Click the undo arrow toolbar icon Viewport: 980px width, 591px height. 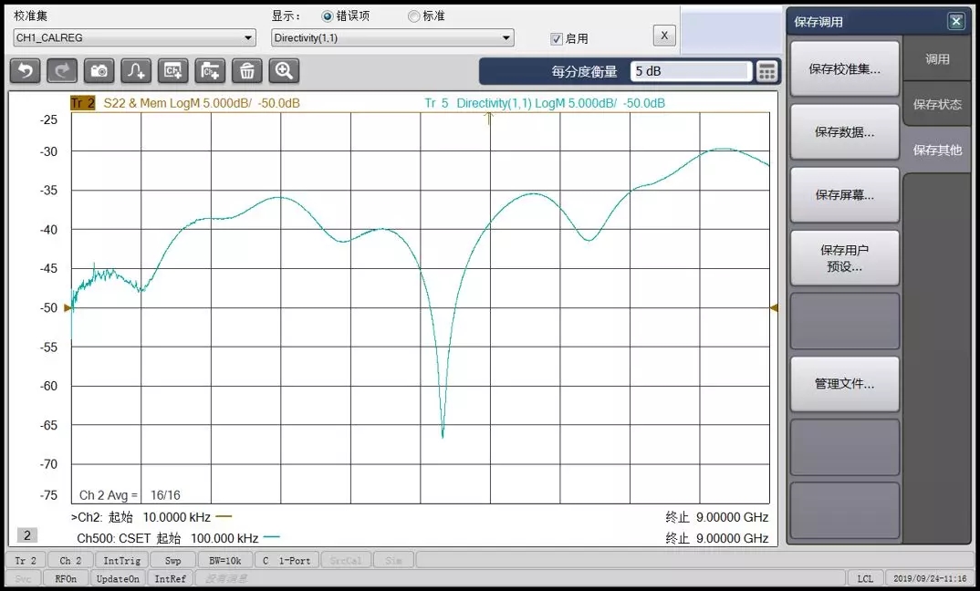[25, 71]
